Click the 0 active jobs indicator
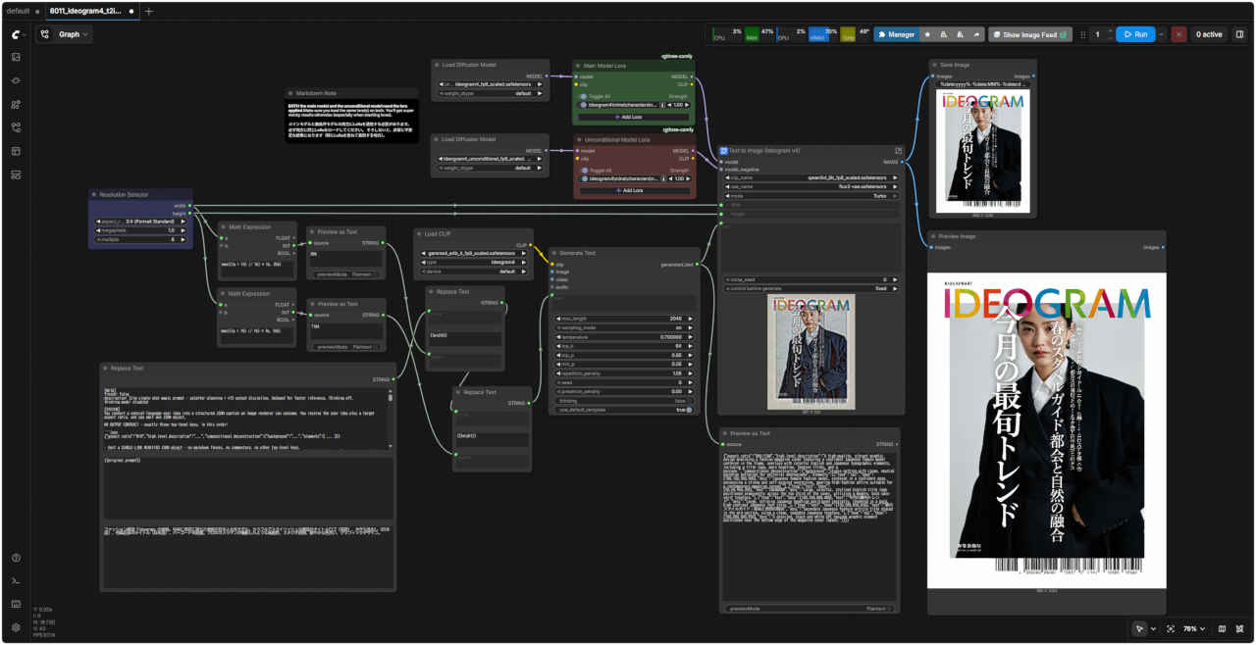Viewport: 1256px width, 645px height. click(1208, 34)
